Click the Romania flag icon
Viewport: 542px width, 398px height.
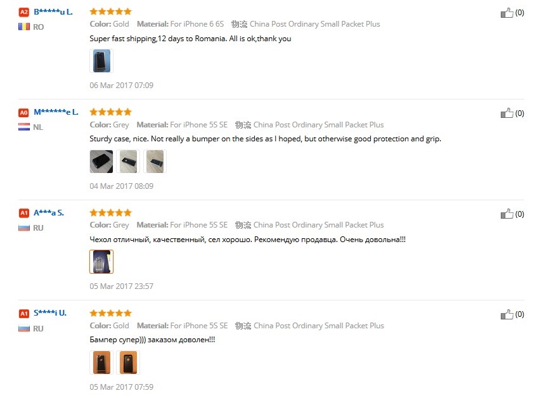click(x=24, y=27)
